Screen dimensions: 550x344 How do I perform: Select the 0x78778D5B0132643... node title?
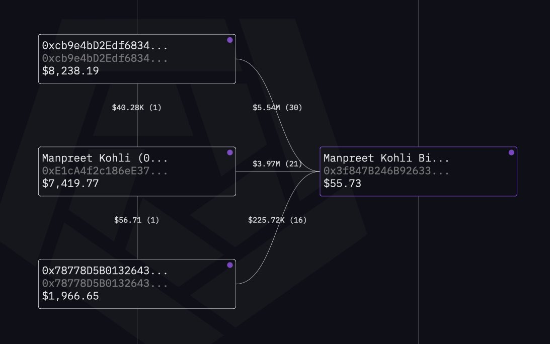point(105,271)
